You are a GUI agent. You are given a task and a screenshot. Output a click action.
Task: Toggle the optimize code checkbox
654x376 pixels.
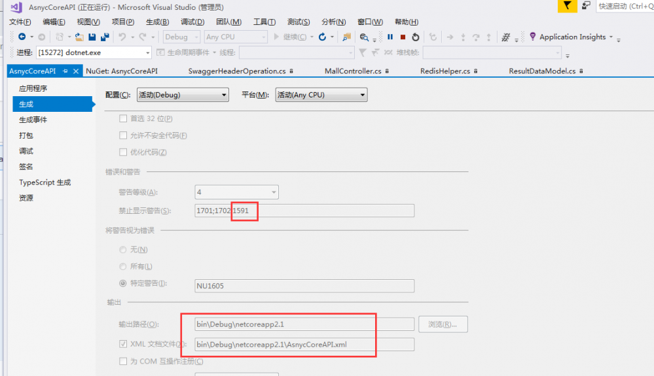click(123, 152)
